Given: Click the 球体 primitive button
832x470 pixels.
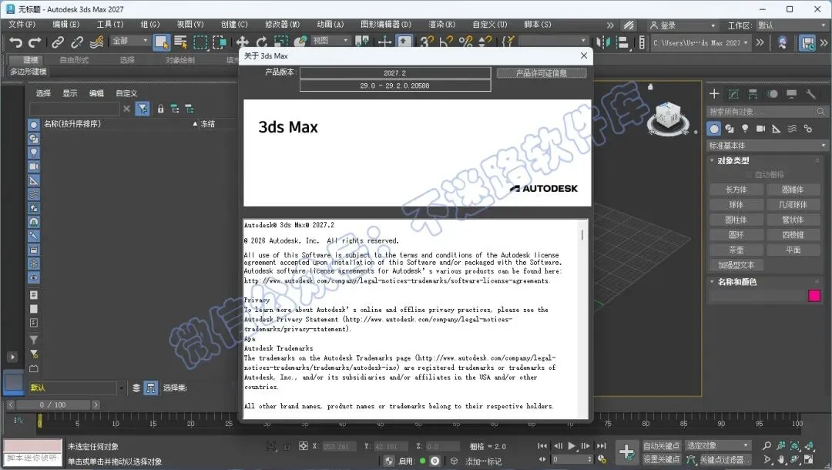Looking at the screenshot, I should pos(736,205).
